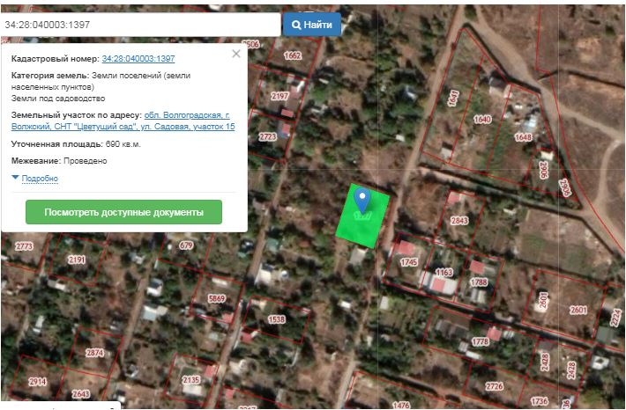Focus the cadastral number search field
Viewport: 626px width, 410px height.
point(141,25)
